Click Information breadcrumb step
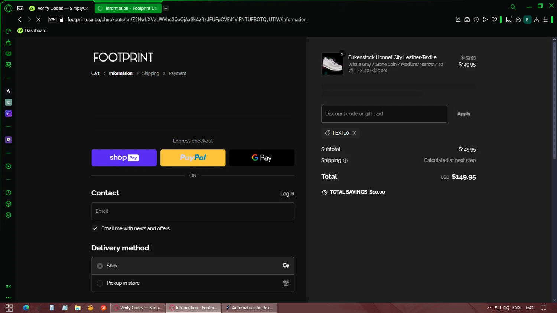 coord(121,73)
